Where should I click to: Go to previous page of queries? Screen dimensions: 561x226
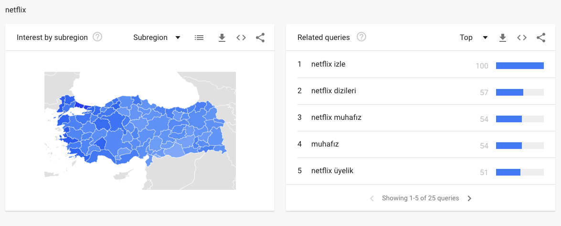click(x=372, y=198)
